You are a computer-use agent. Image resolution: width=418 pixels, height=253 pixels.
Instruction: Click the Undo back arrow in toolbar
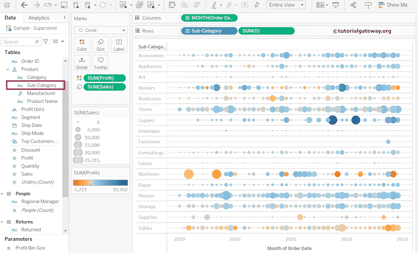point(24,5)
